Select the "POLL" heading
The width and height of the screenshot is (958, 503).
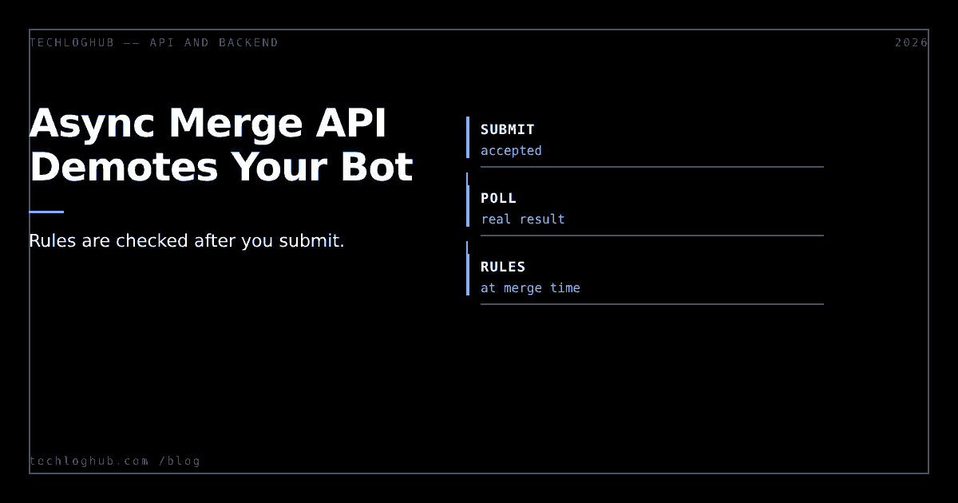click(x=498, y=198)
